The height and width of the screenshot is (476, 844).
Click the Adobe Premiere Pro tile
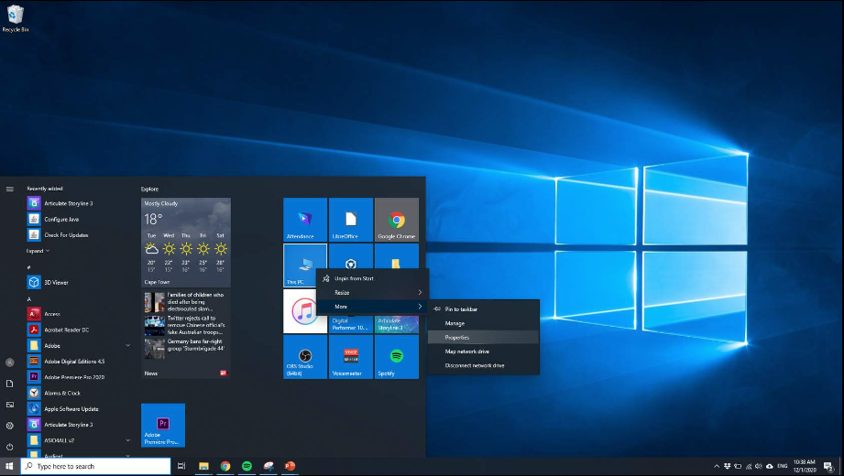pyautogui.click(x=163, y=425)
